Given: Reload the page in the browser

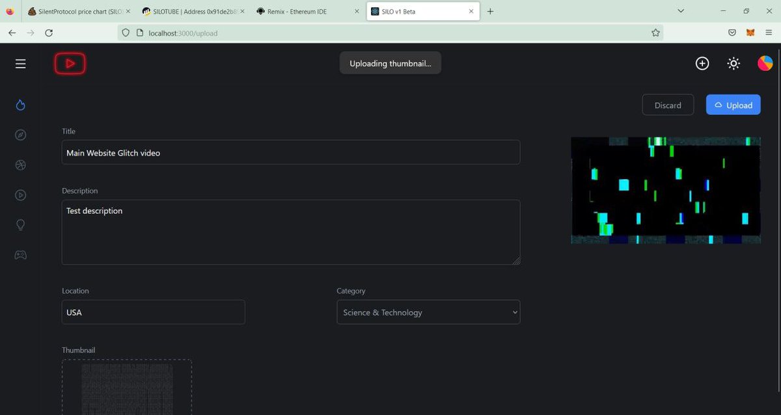Looking at the screenshot, I should [x=49, y=33].
